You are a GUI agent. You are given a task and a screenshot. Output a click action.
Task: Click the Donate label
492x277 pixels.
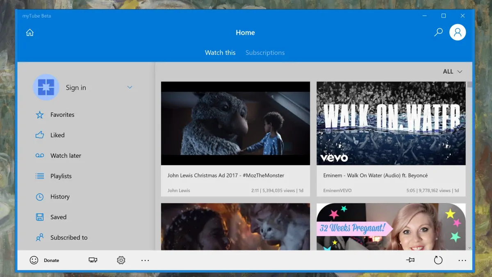tap(51, 260)
